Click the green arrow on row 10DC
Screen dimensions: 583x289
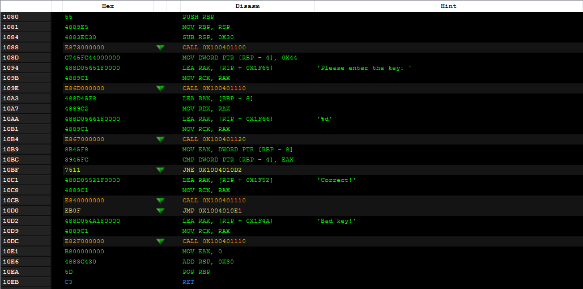pos(160,241)
